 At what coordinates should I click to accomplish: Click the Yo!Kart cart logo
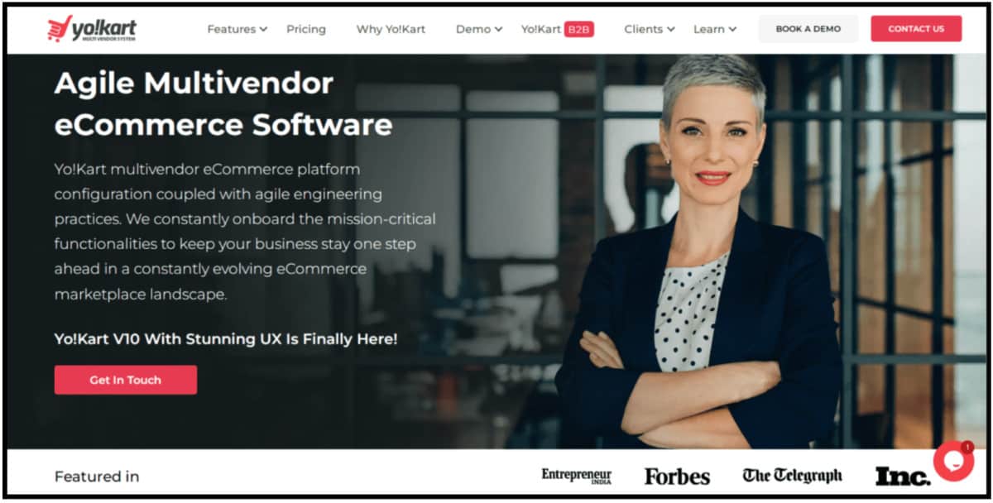tap(91, 29)
